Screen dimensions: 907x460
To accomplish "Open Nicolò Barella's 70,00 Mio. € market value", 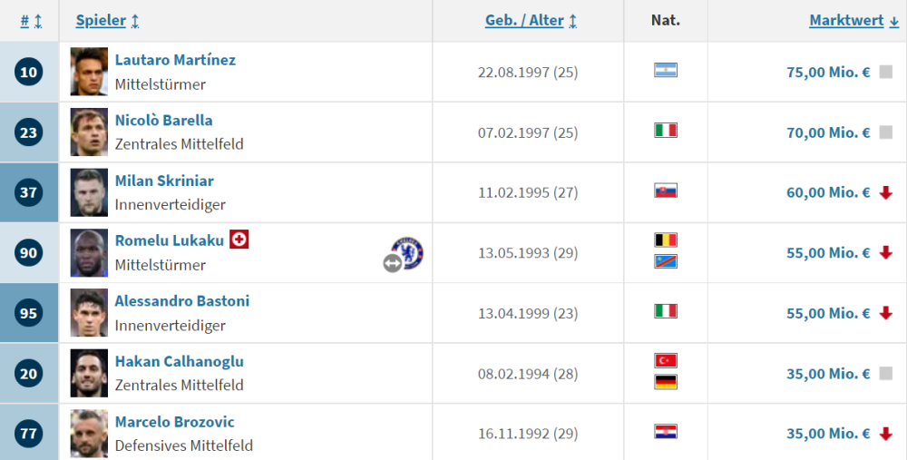I will click(828, 132).
